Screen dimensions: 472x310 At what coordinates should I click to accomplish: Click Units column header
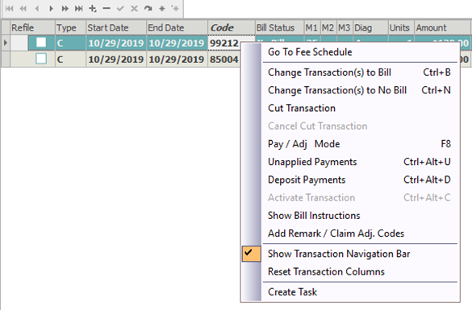401,27
